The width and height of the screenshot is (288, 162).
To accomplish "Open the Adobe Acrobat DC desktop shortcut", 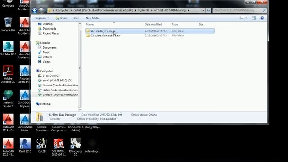I will (x=8, y=74).
